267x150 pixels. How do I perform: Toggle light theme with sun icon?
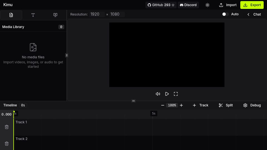[x=207, y=5]
